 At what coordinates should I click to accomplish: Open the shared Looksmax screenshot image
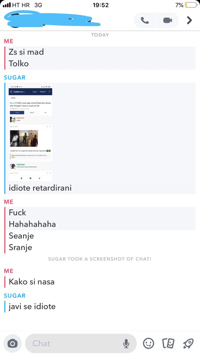30,133
